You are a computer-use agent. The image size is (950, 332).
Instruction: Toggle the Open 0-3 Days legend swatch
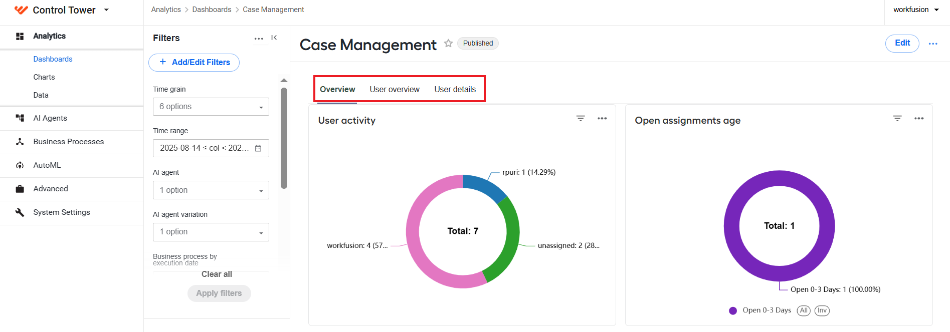click(x=733, y=310)
